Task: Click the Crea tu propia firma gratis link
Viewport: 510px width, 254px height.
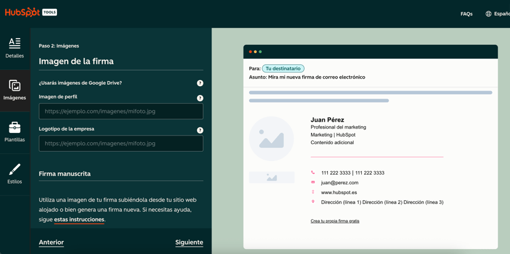Action: pos(335,221)
